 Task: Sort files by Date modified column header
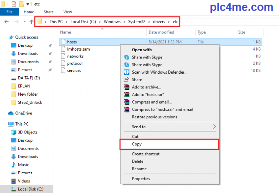pyautogui.click(x=161, y=32)
